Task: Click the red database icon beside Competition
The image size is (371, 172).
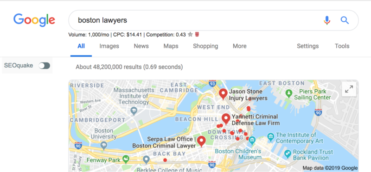Action: tap(197, 35)
